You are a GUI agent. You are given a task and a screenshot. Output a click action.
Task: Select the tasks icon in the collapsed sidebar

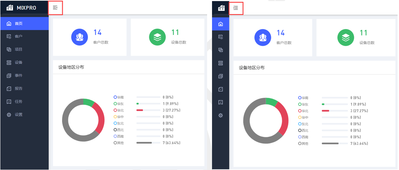point(220,102)
